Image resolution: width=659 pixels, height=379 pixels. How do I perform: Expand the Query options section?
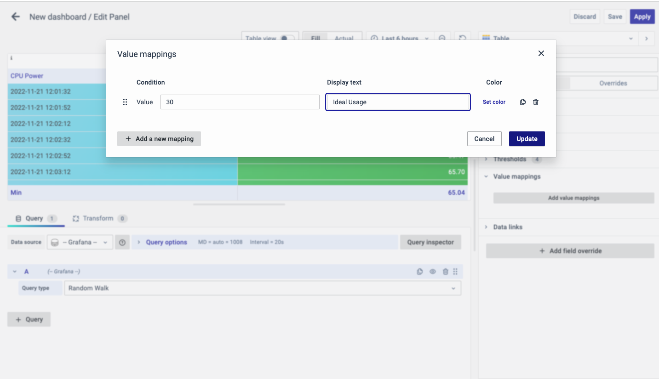pos(166,242)
